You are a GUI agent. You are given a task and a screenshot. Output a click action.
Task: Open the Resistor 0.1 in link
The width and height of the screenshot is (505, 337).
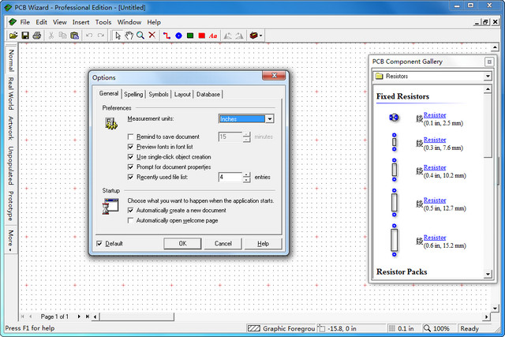coord(435,115)
